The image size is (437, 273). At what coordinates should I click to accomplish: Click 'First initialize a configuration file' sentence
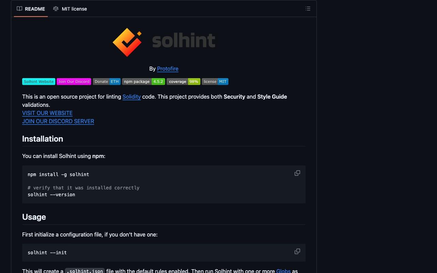point(90,234)
